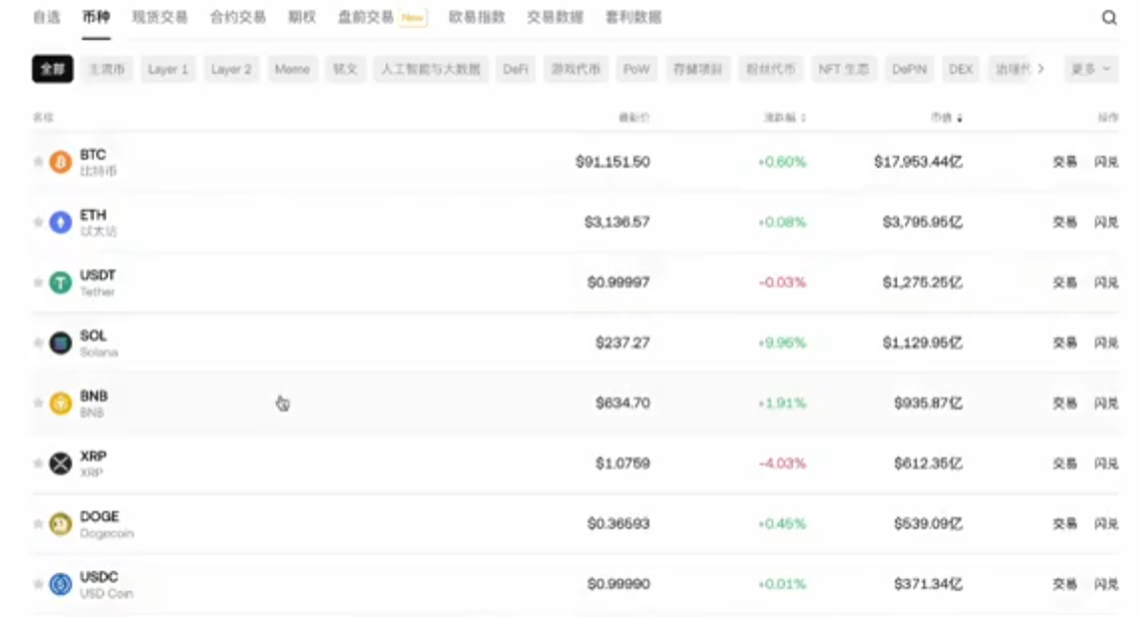Star the BNB row
The height and width of the screenshot is (617, 1140).
tap(38, 403)
